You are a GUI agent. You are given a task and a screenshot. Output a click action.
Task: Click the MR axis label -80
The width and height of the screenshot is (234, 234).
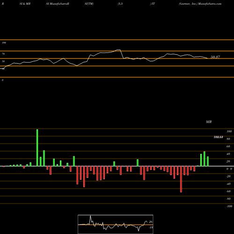coord(228,199)
